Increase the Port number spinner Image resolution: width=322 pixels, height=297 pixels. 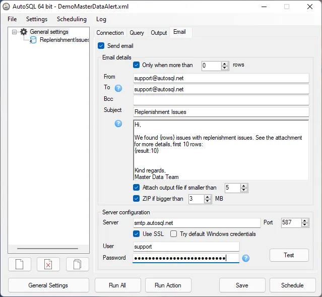(305, 221)
